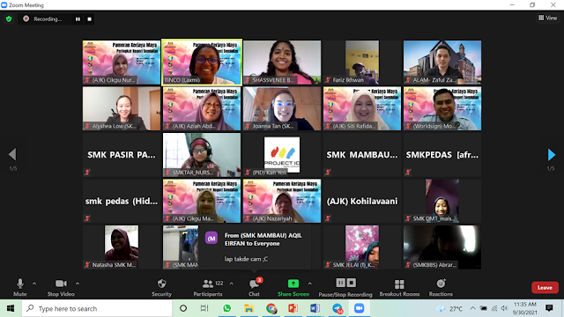Select (AJK) Cikgu Ma video tile
The image size is (564, 317).
(202, 201)
